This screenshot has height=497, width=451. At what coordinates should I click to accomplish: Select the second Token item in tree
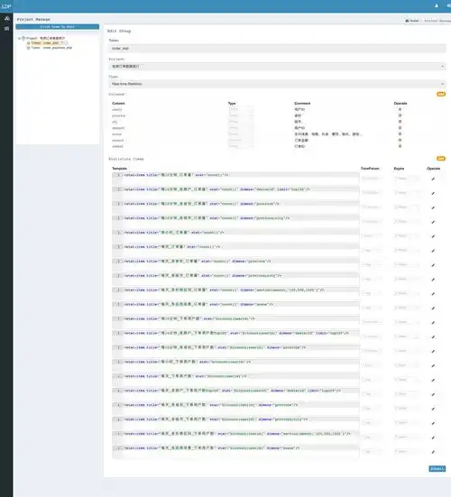51,48
